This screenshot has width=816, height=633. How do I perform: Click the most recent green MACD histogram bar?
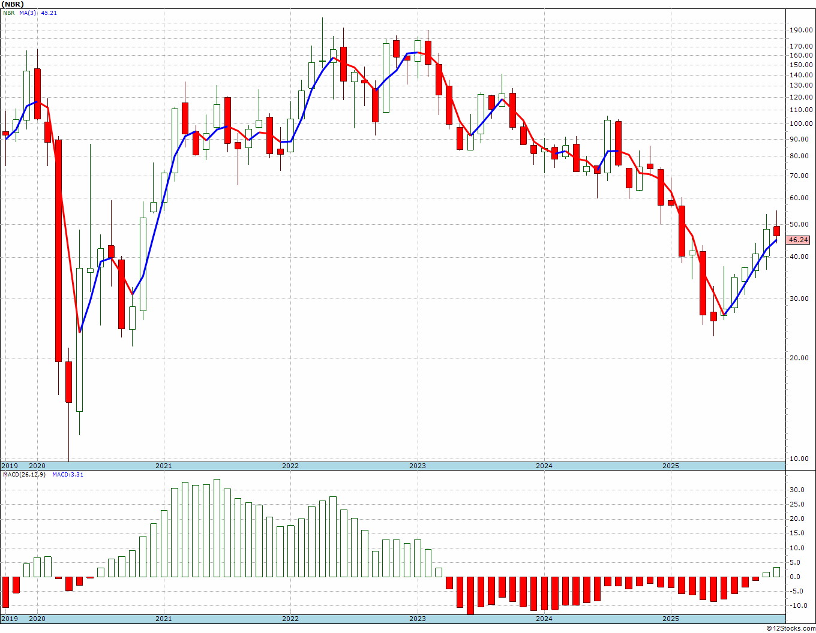[x=777, y=572]
